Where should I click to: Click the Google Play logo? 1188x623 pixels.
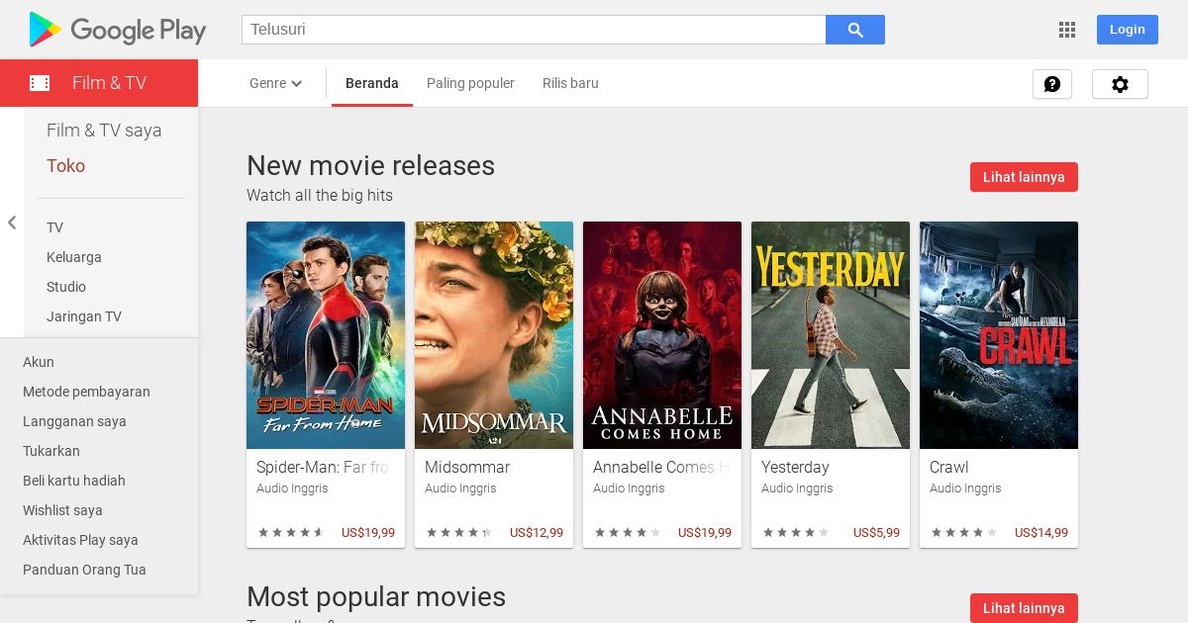[x=117, y=30]
